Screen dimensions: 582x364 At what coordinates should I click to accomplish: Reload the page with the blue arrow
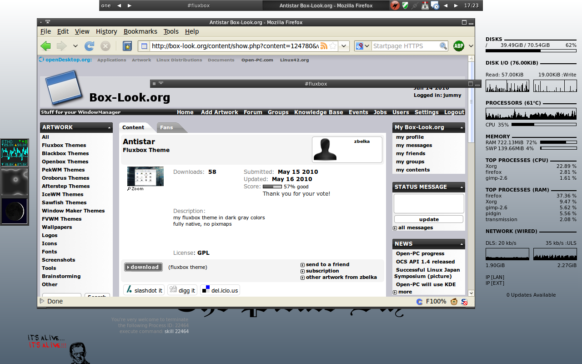click(x=90, y=46)
